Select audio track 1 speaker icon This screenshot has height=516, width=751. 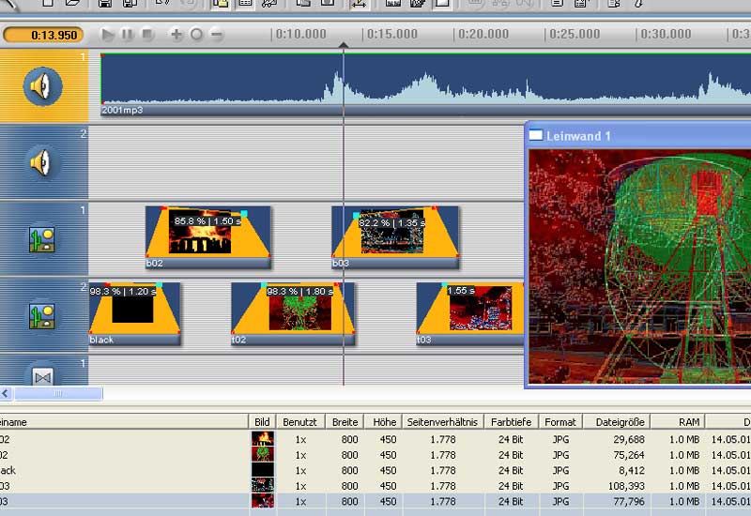pos(43,87)
